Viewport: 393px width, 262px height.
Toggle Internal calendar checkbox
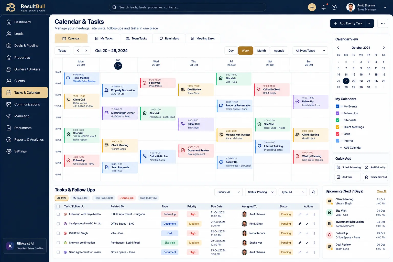click(337, 141)
